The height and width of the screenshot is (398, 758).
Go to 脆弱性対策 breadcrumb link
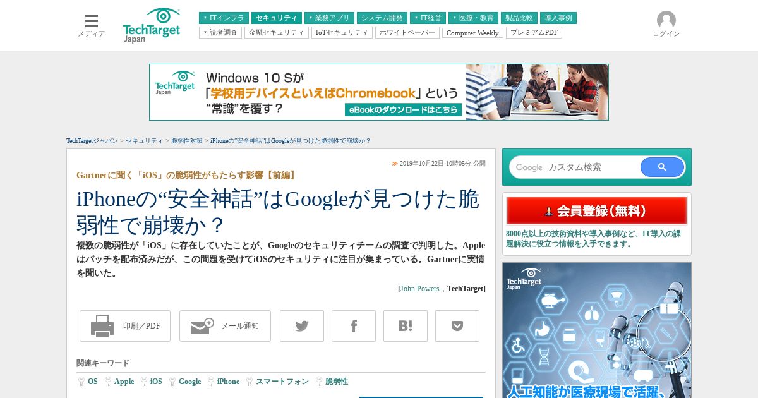[x=187, y=141]
